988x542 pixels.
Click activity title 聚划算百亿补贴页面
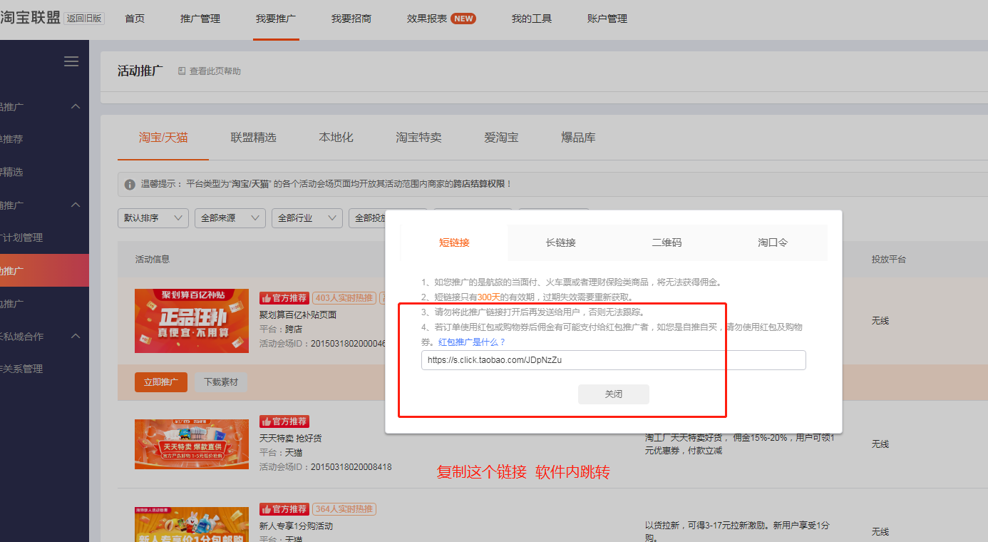click(x=298, y=315)
